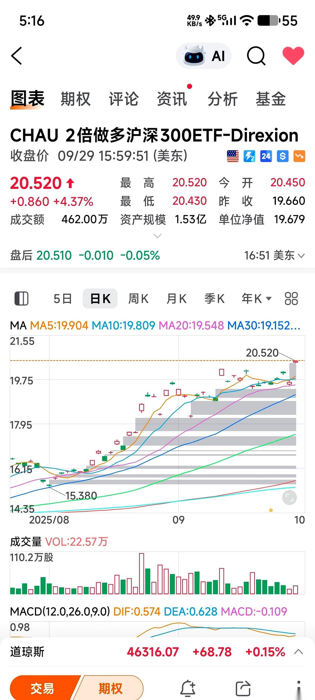Open the chart grid settings icon
Image resolution: width=315 pixels, height=700 pixels.
pos(291,299)
